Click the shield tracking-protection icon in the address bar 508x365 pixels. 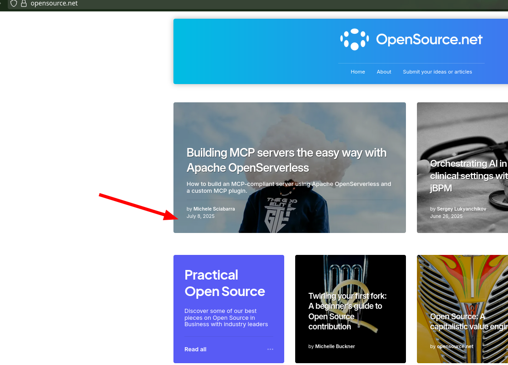tap(14, 4)
